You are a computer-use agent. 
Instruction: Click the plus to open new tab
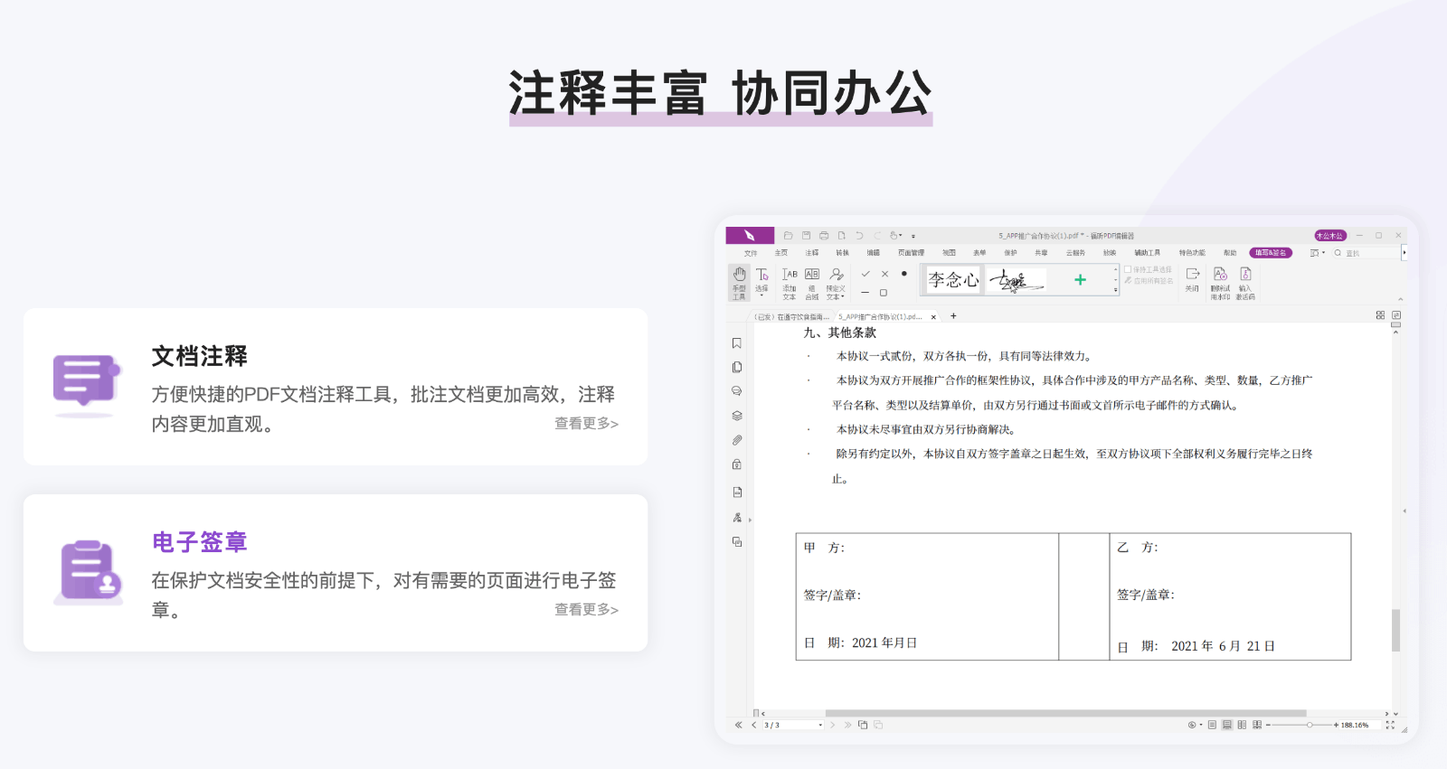pyautogui.click(x=953, y=316)
